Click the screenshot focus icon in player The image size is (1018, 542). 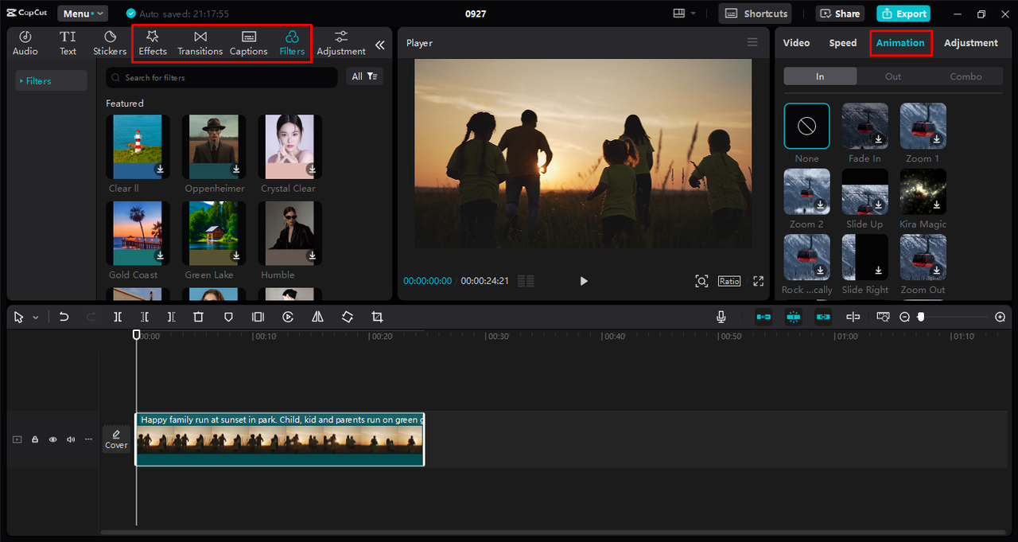point(701,281)
